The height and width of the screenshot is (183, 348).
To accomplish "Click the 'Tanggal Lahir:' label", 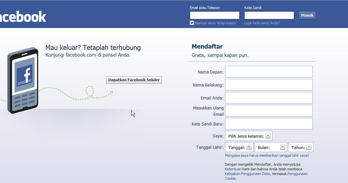I will [210, 147].
